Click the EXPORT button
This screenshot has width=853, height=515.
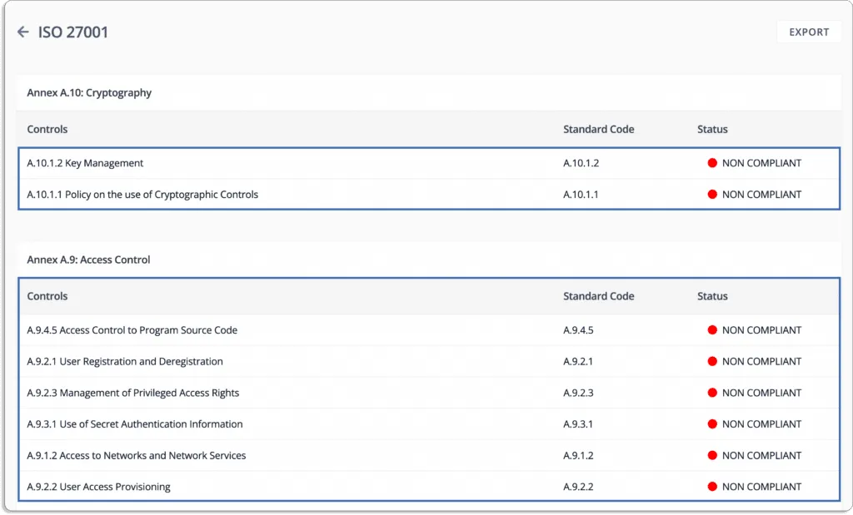(809, 32)
